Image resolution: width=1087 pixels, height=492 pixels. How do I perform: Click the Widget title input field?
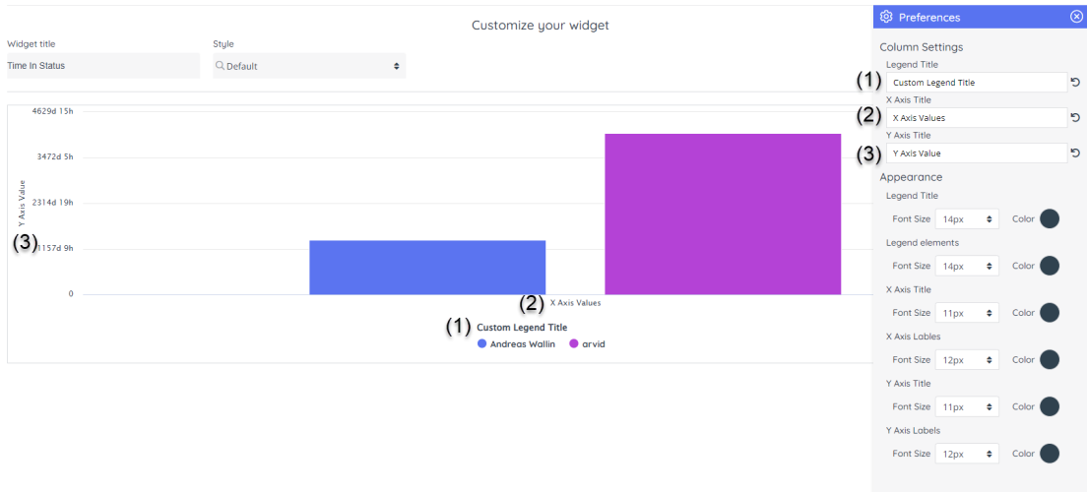coord(102,66)
